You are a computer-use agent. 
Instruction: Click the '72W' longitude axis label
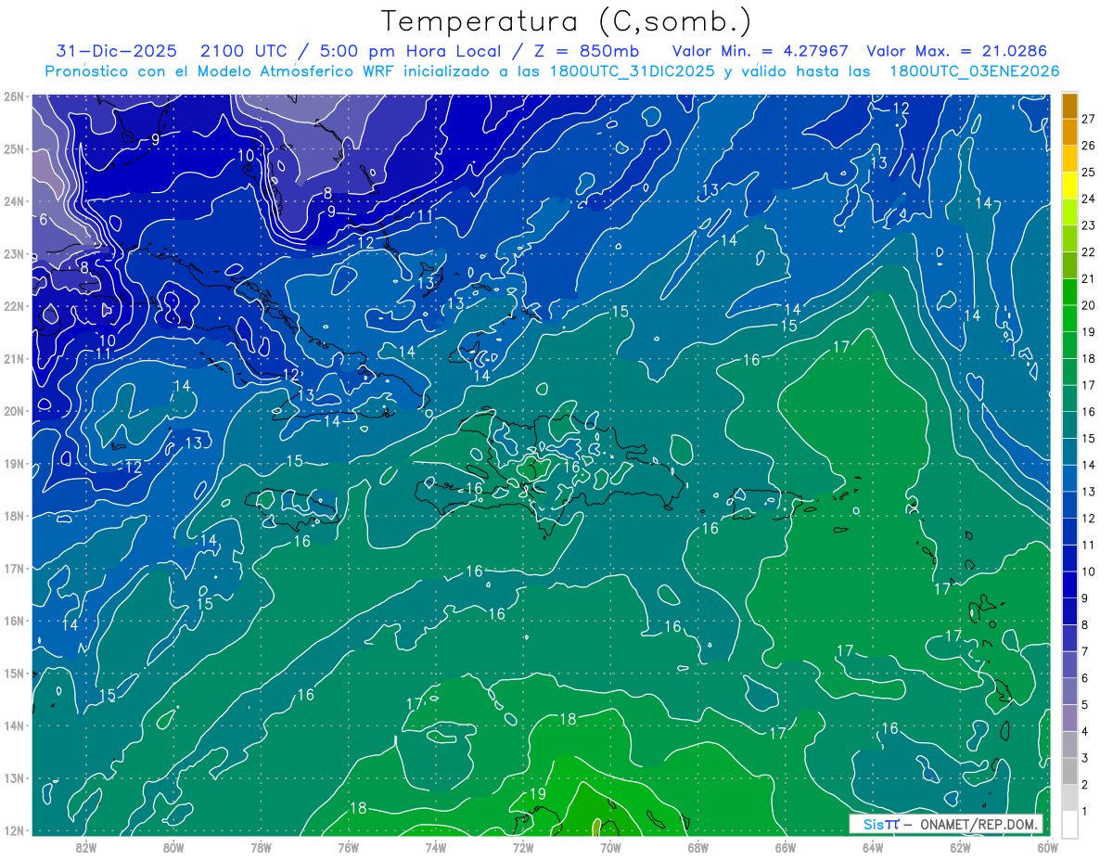(x=523, y=847)
